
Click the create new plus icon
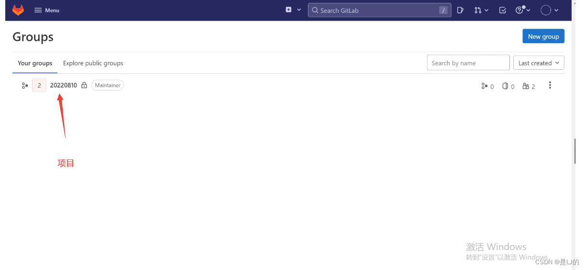tap(289, 10)
